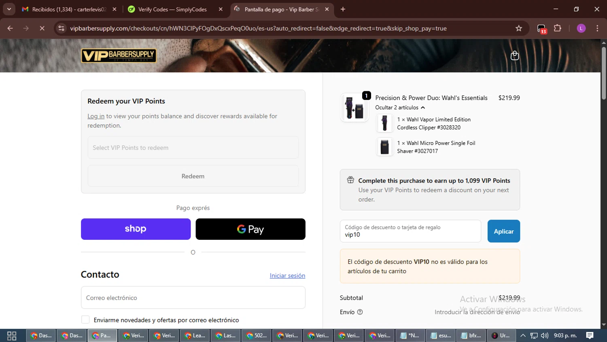Viewport: 607px width, 342px height.
Task: Click 'Complete this purchase to earn' points banner
Action: click(430, 190)
